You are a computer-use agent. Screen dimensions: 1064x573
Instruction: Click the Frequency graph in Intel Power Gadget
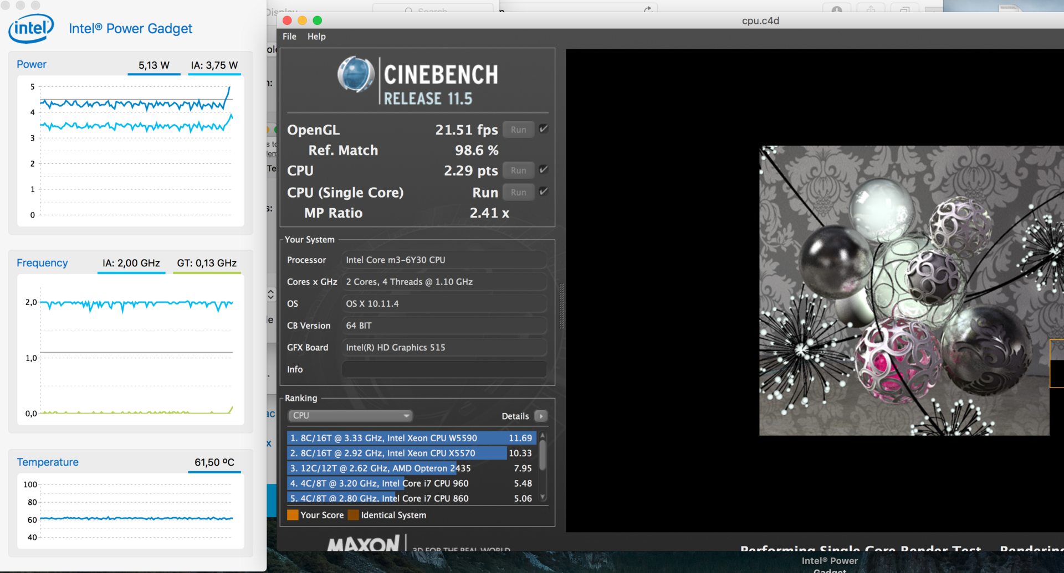[131, 350]
